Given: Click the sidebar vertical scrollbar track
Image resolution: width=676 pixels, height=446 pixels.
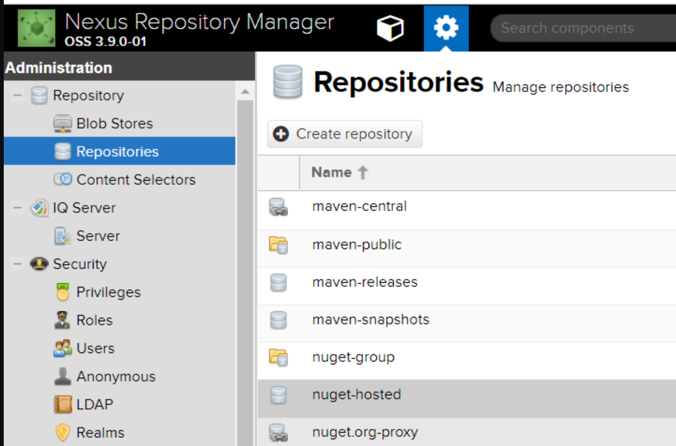Looking at the screenshot, I should (246, 272).
